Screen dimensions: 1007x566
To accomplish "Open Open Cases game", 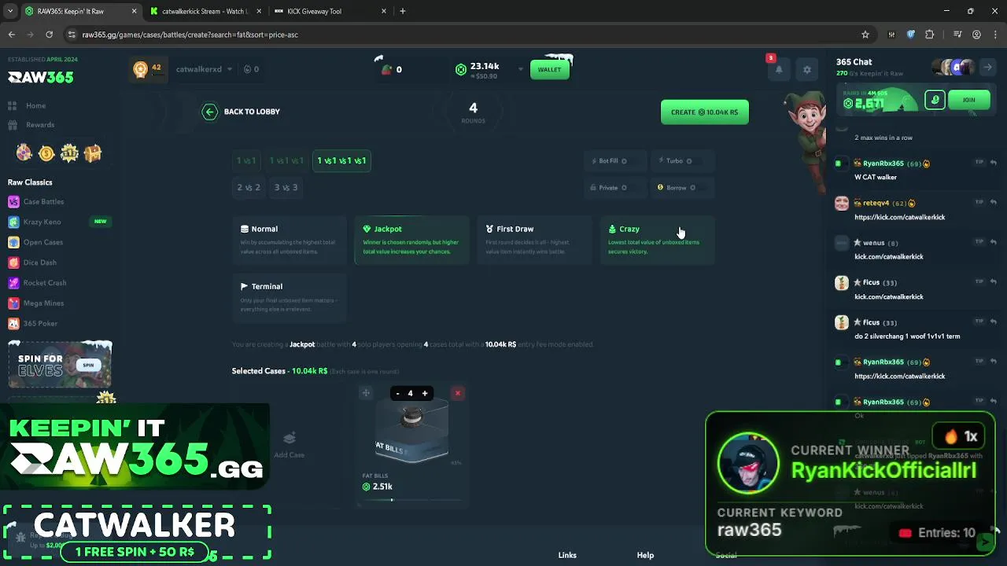I will pos(42,242).
